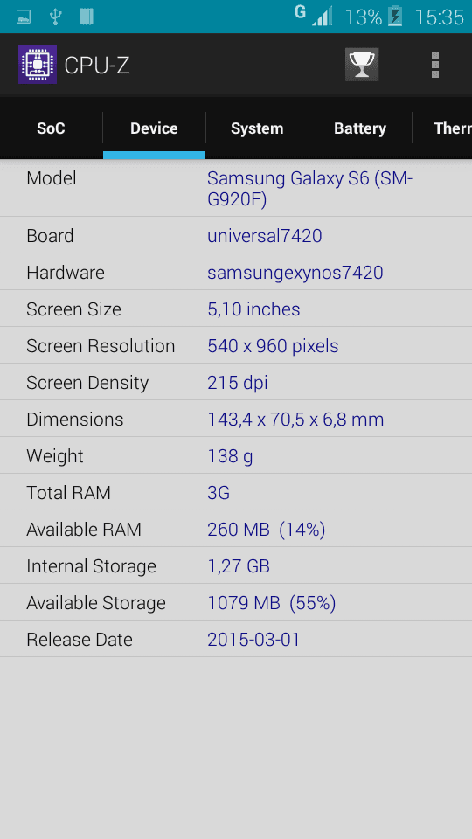This screenshot has width=472, height=839.
Task: Open the three-dot overflow menu
Action: (x=435, y=65)
